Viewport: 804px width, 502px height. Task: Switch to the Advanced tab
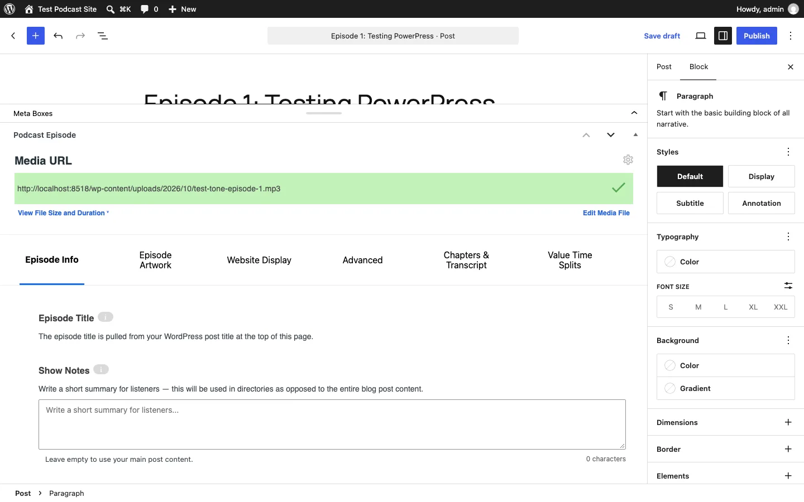pyautogui.click(x=362, y=260)
